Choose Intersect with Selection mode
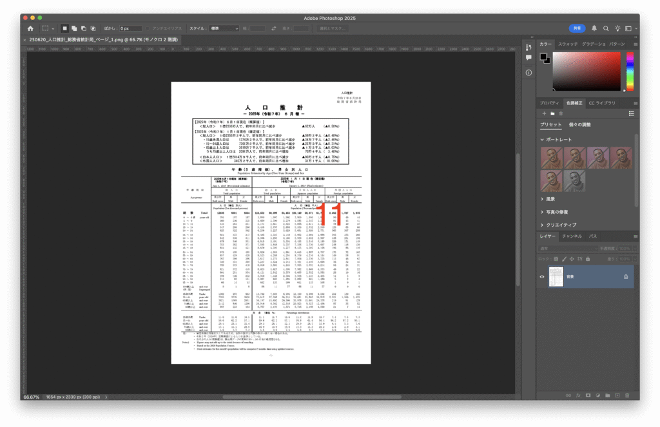660x427 pixels. pyautogui.click(x=93, y=28)
